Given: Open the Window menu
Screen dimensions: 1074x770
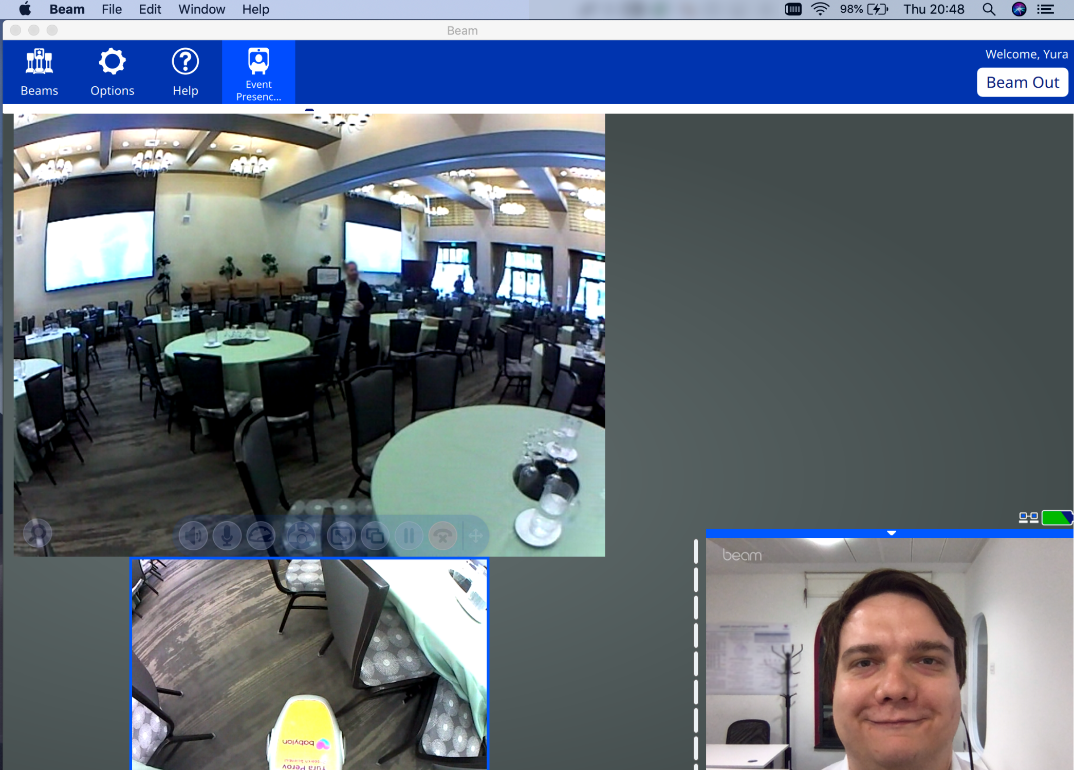Looking at the screenshot, I should [x=201, y=9].
